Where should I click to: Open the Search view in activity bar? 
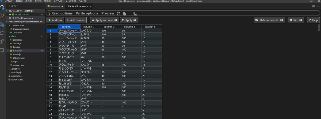[2, 16]
